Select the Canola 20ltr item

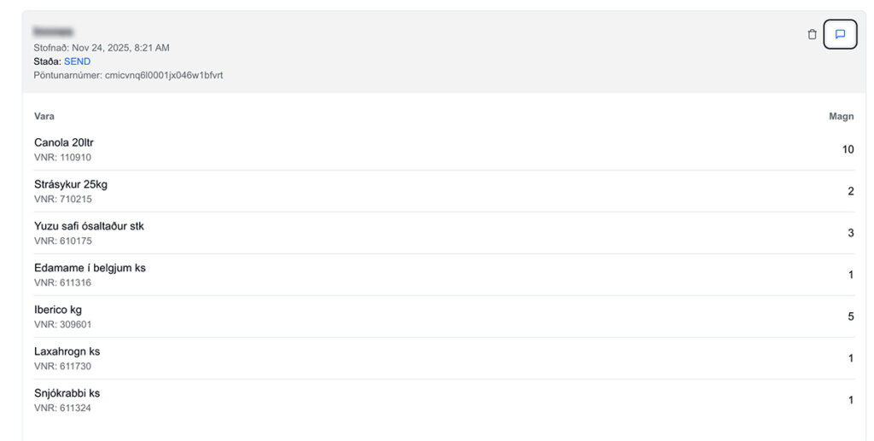click(x=64, y=142)
